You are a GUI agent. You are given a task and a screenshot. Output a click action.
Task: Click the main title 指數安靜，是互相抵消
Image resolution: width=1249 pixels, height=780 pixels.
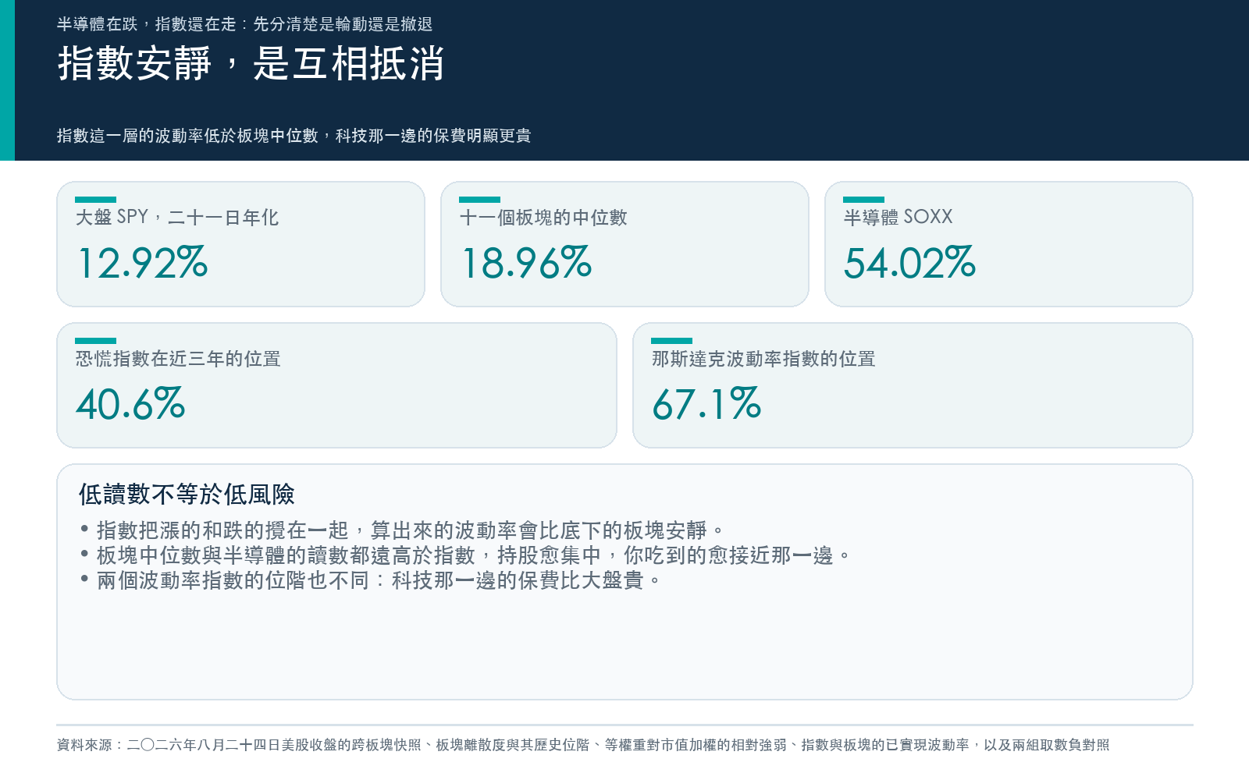[x=251, y=63]
